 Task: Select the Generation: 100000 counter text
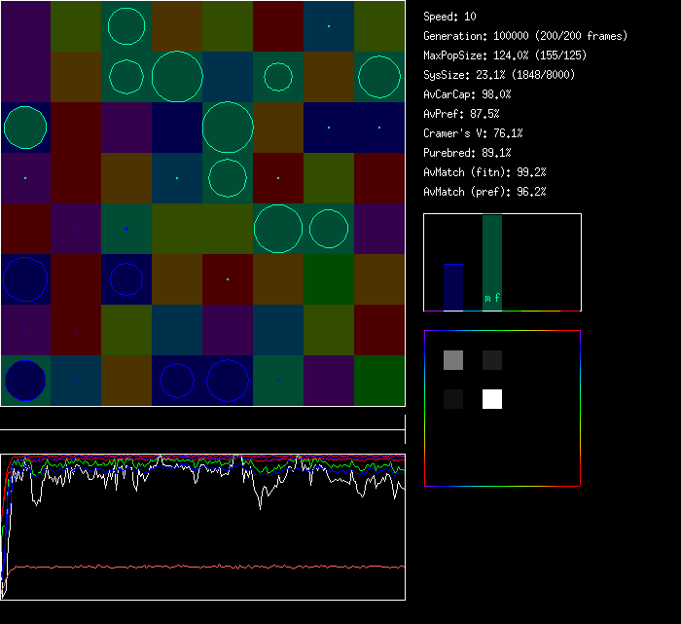[x=525, y=36]
